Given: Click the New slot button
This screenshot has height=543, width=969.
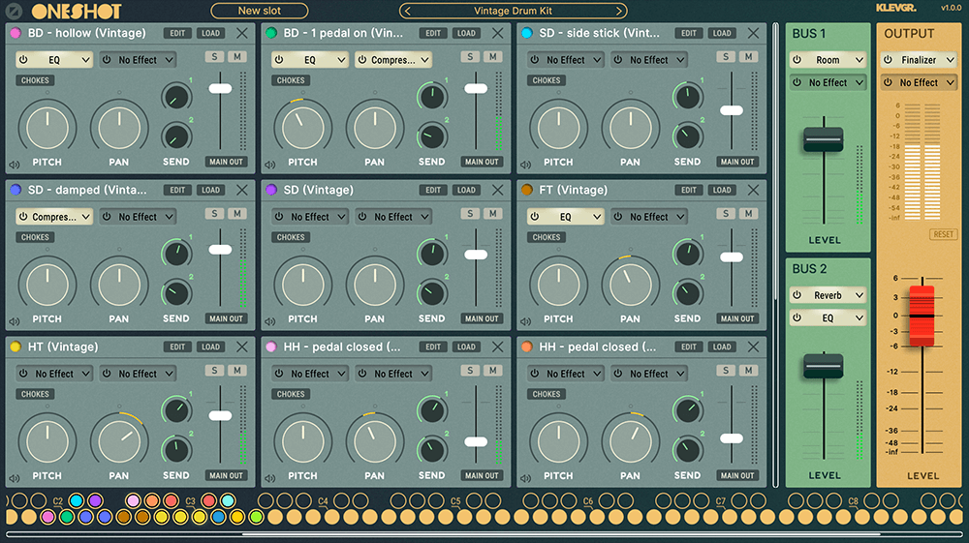Looking at the screenshot, I should pos(260,11).
